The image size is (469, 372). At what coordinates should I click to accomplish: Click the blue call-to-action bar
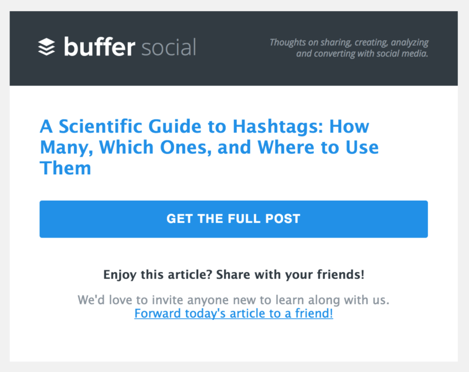coord(233,219)
